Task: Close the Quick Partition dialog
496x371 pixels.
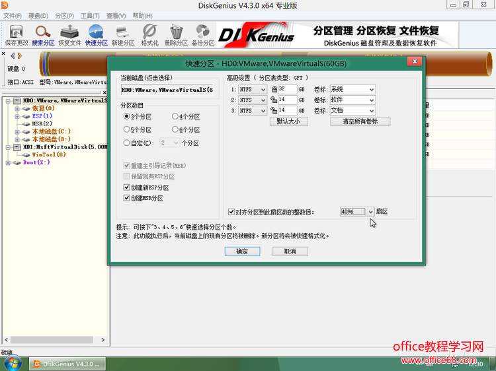Action: tap(415, 61)
